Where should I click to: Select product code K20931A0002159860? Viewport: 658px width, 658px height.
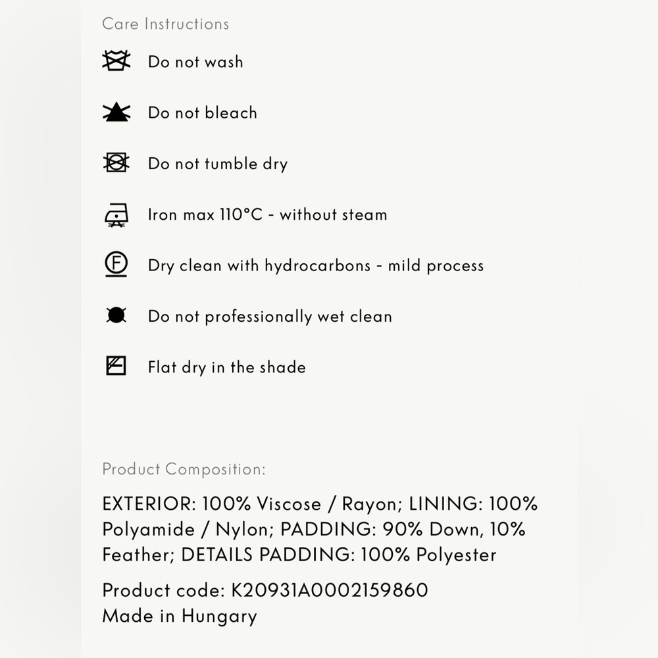point(265,590)
